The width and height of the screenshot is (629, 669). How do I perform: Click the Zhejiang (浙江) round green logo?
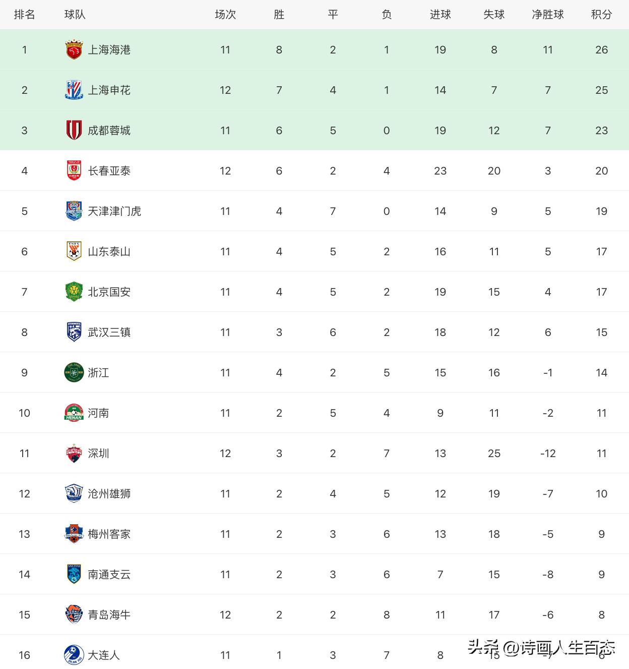click(74, 373)
